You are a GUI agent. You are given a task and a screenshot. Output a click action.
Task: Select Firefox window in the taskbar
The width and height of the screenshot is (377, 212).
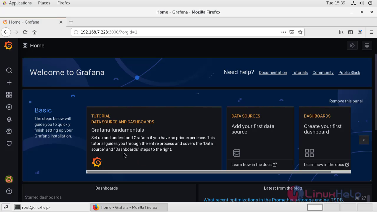click(129, 207)
